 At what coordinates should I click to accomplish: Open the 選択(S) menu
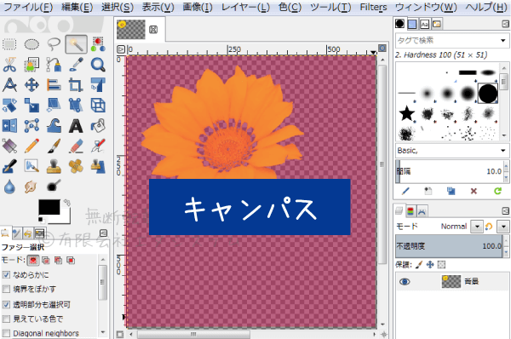(x=118, y=7)
